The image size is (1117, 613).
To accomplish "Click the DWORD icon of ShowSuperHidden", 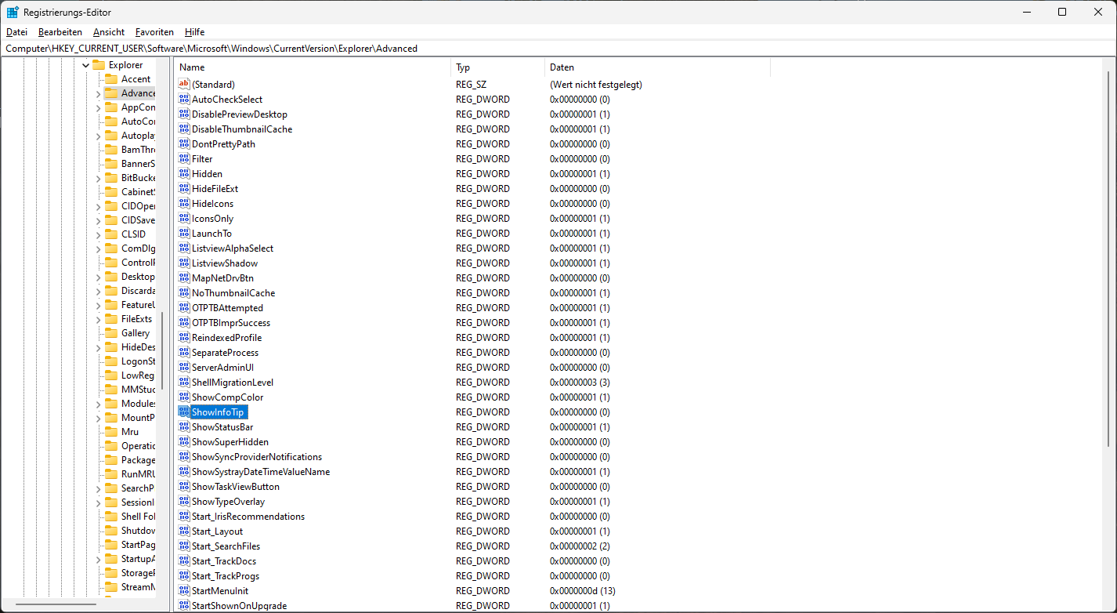I will click(x=184, y=441).
